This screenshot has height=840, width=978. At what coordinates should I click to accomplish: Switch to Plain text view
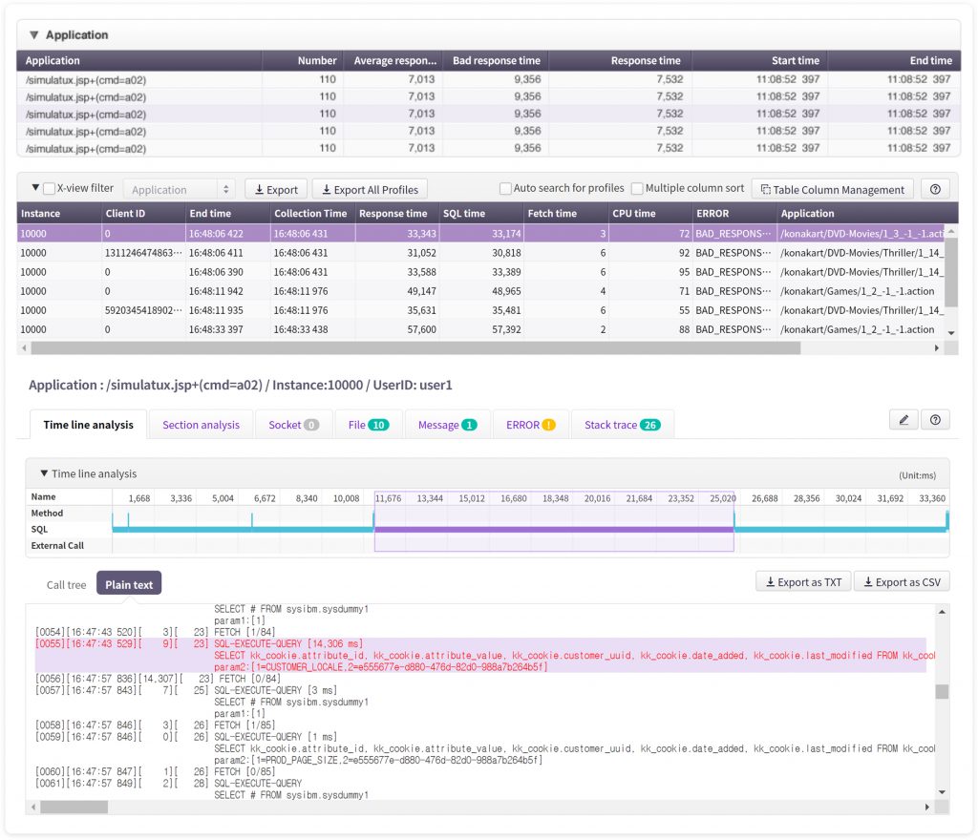[x=129, y=584]
